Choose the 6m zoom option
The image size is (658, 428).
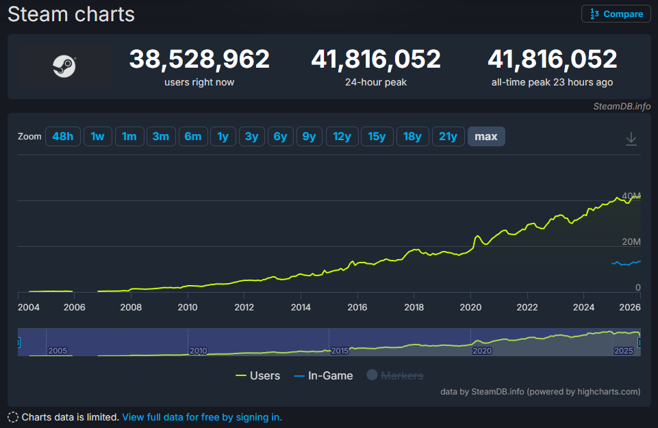tap(192, 137)
